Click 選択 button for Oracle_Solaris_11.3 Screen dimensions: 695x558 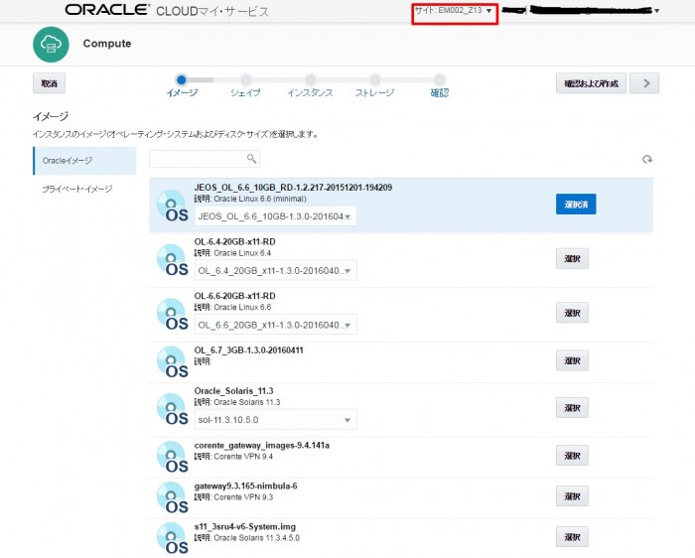pos(572,408)
